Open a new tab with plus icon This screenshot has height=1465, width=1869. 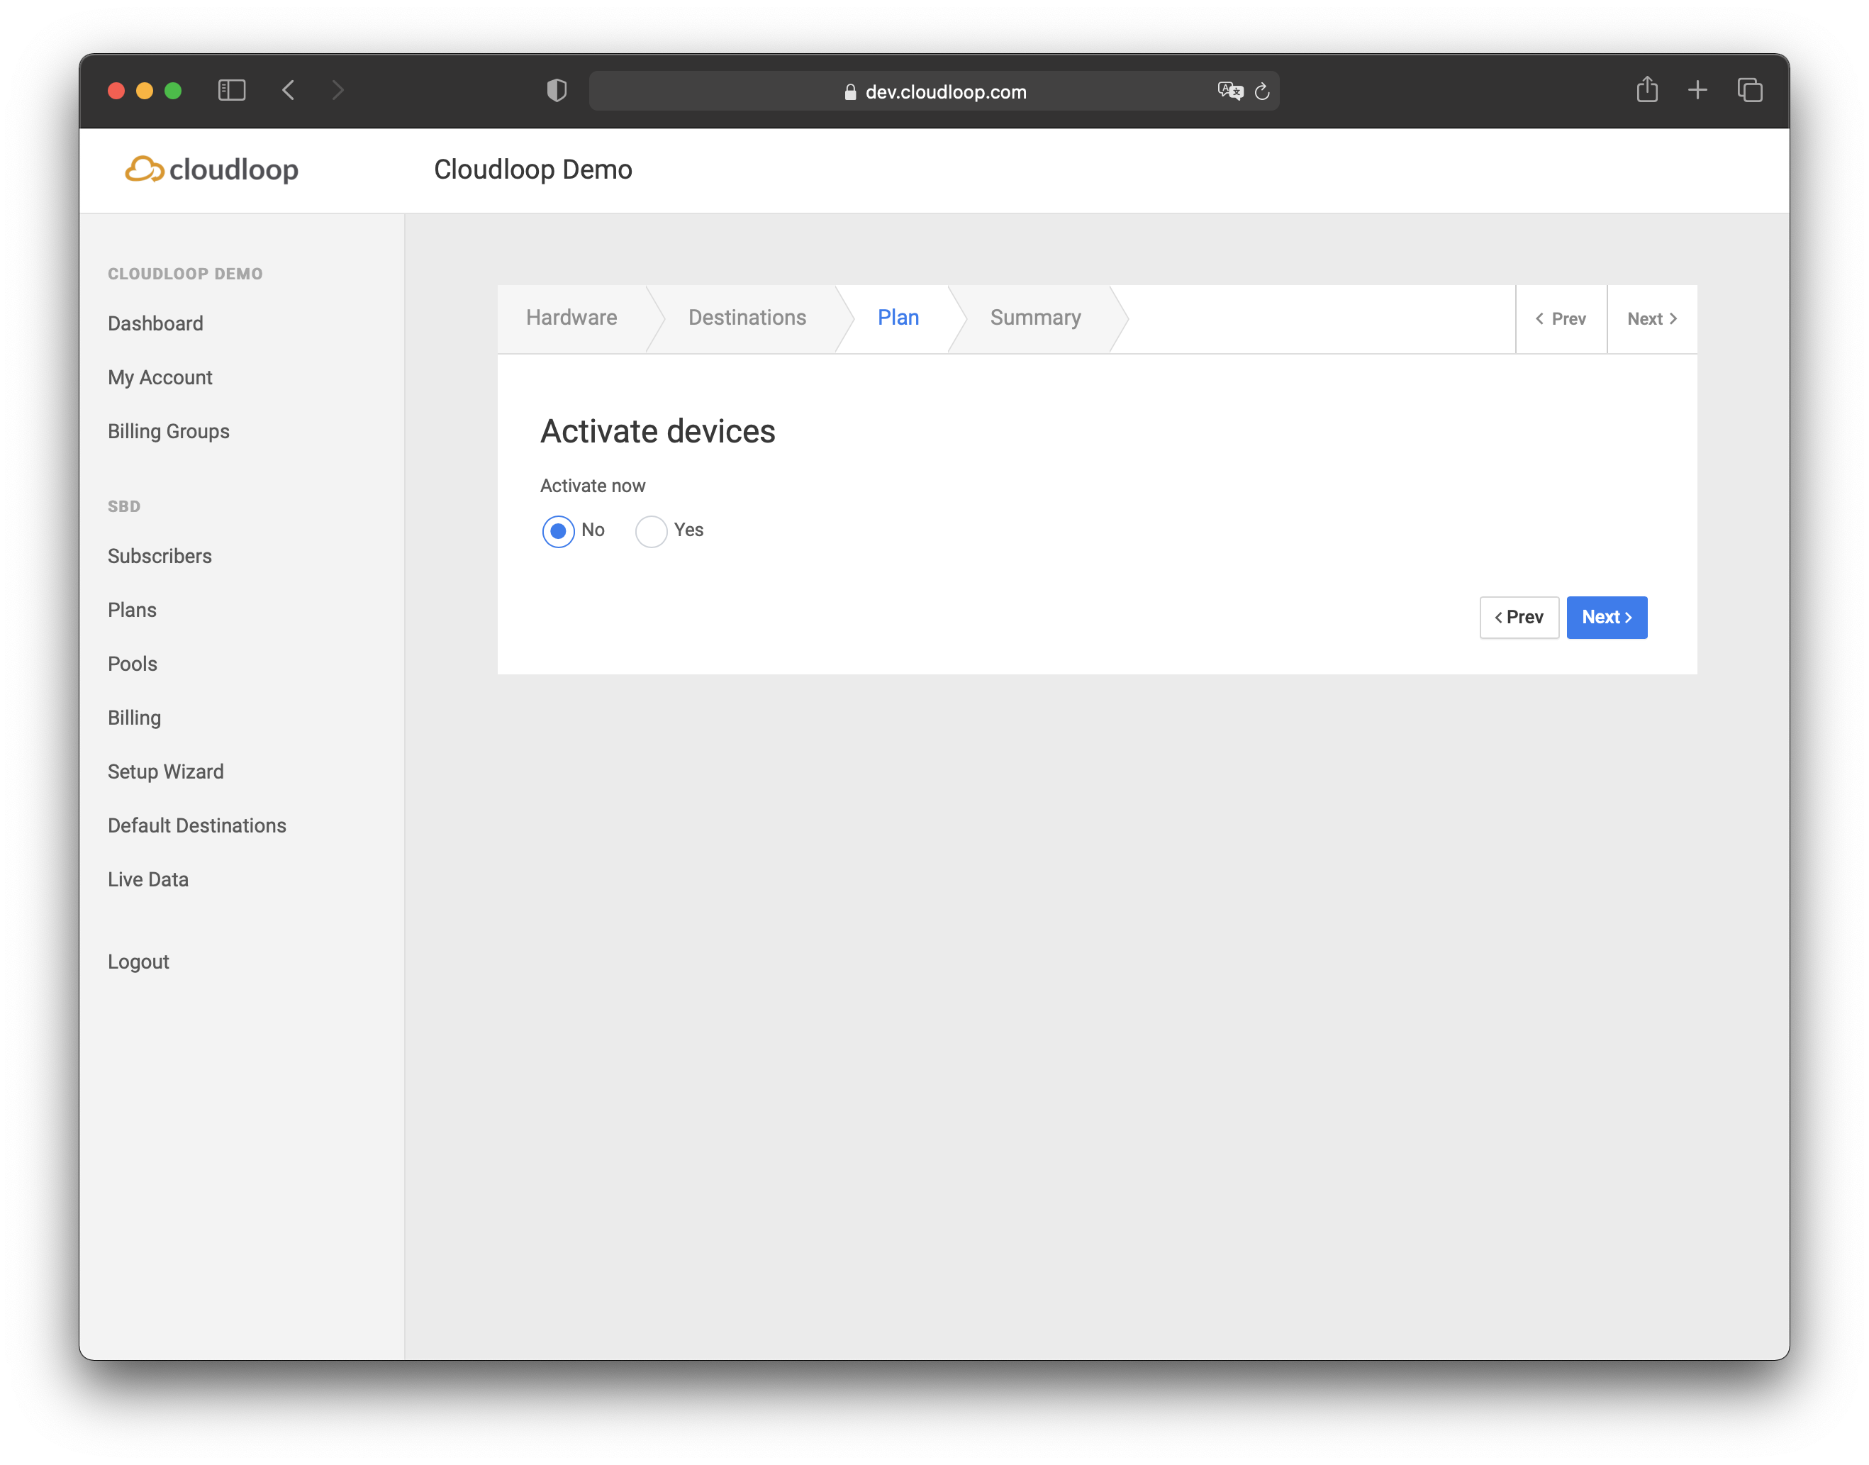pos(1697,90)
